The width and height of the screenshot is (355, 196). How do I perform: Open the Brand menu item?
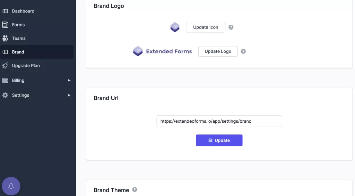18,52
